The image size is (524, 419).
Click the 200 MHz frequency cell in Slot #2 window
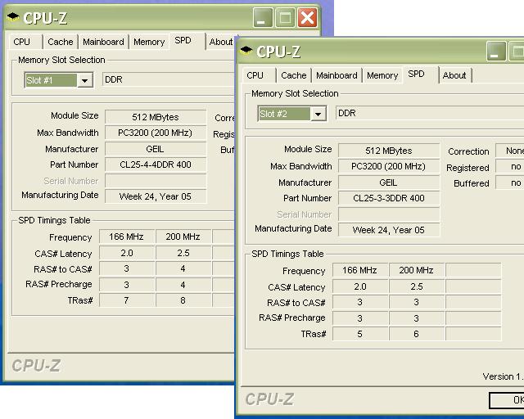[x=416, y=270]
